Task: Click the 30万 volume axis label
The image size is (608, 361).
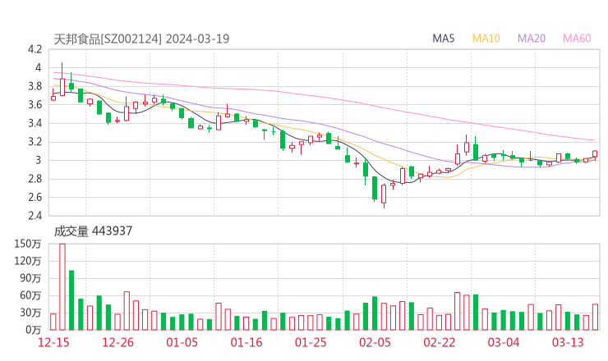Action: click(x=30, y=313)
